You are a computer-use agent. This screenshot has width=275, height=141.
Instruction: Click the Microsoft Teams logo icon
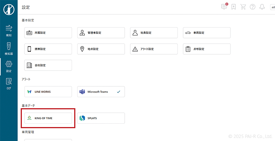point(82,92)
